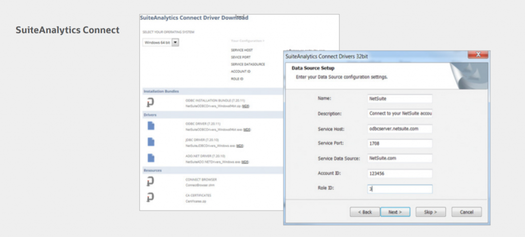Click the Cancel button in setup dialog
Viewport: 525px width, 237px height.
[x=467, y=212]
